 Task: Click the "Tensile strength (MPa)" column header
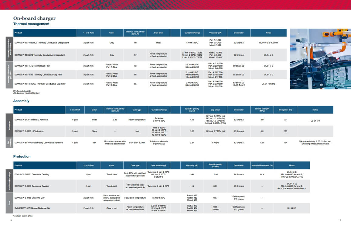click(262, 110)
